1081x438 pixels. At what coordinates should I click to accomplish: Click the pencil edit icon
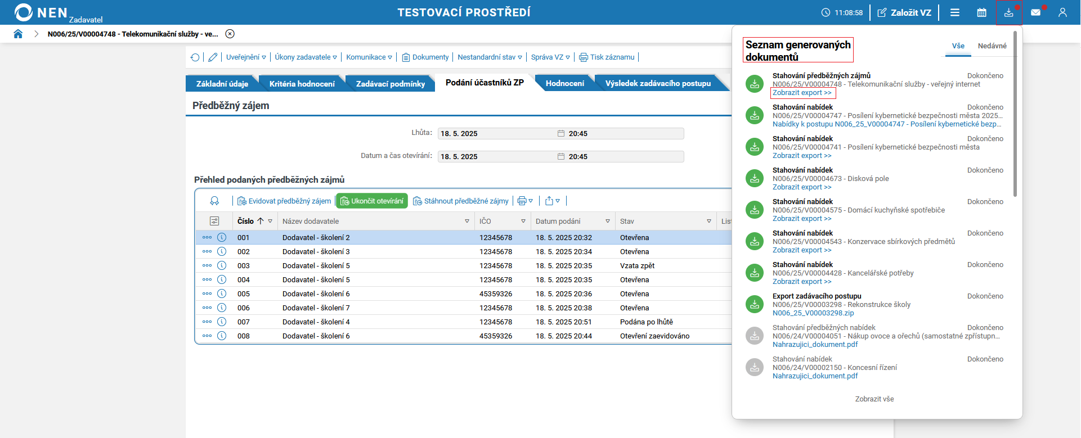coord(212,57)
